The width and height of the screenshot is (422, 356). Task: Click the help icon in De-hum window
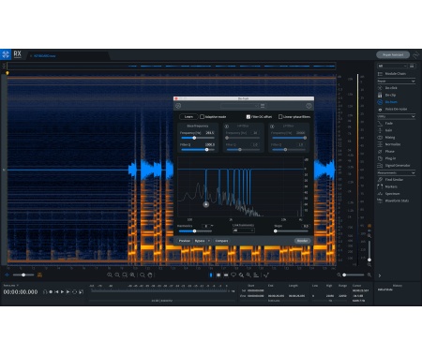tap(309, 106)
